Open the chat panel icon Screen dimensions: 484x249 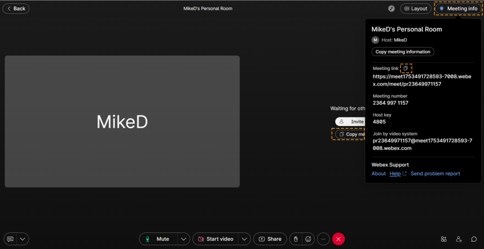[474, 239]
